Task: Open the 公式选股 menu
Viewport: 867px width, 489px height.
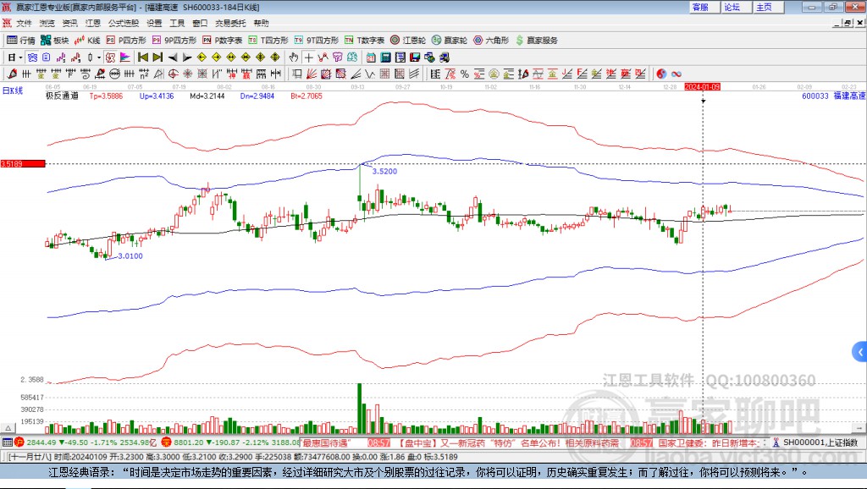Action: point(124,23)
